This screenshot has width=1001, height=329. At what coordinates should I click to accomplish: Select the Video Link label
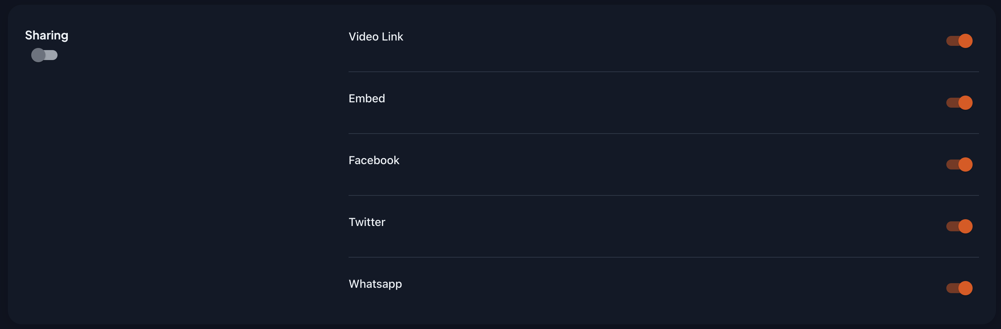(x=376, y=37)
